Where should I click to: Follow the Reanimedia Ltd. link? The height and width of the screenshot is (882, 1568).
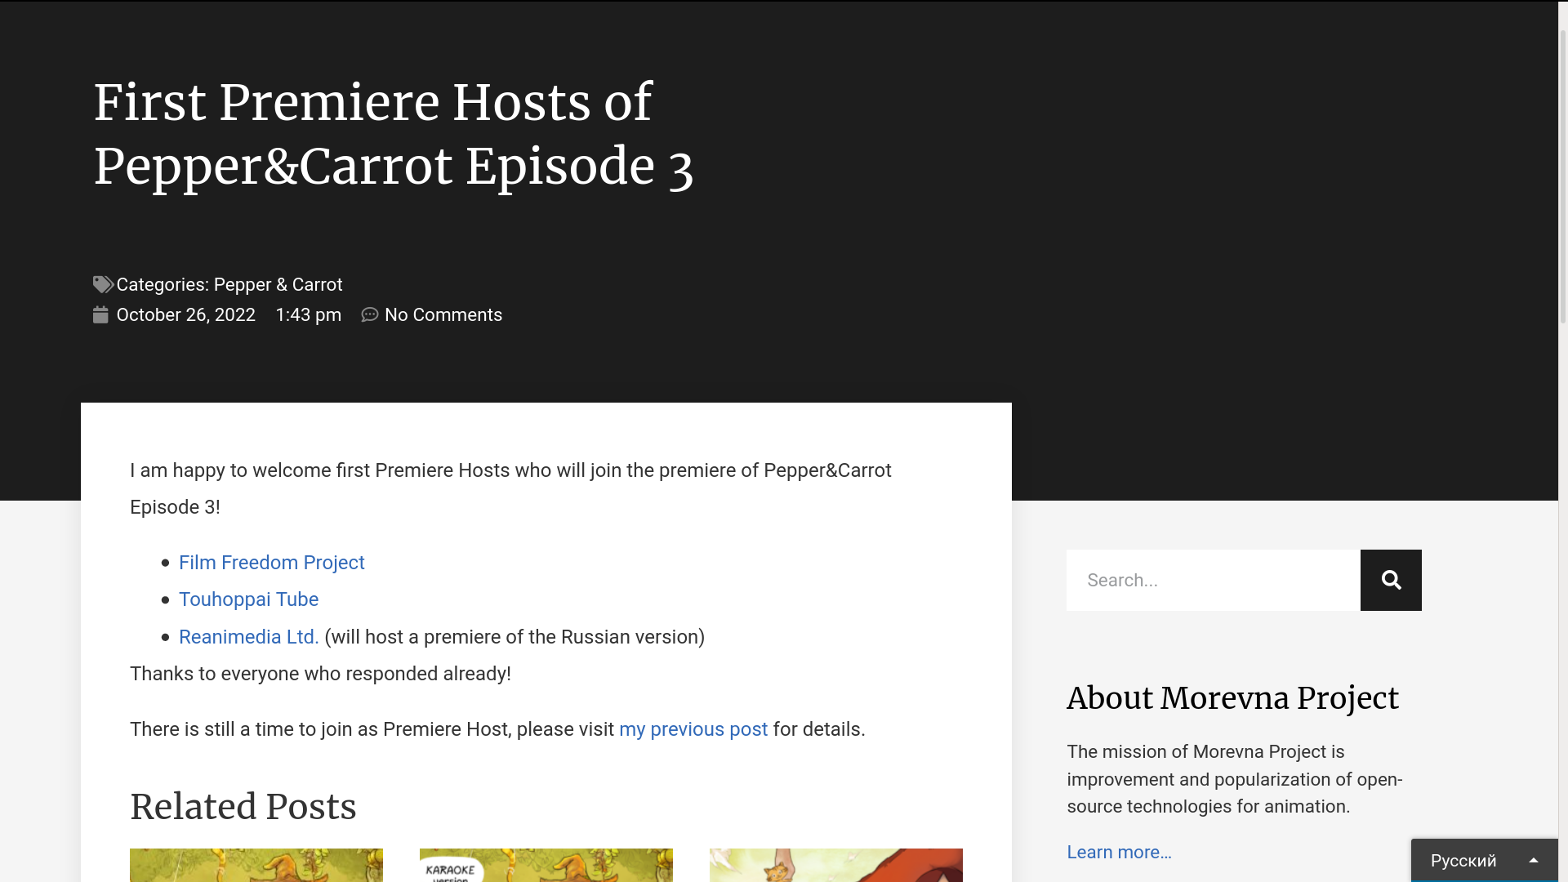[248, 637]
